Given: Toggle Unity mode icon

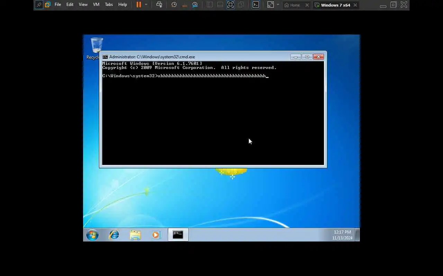Looking at the screenshot, I should (241, 5).
